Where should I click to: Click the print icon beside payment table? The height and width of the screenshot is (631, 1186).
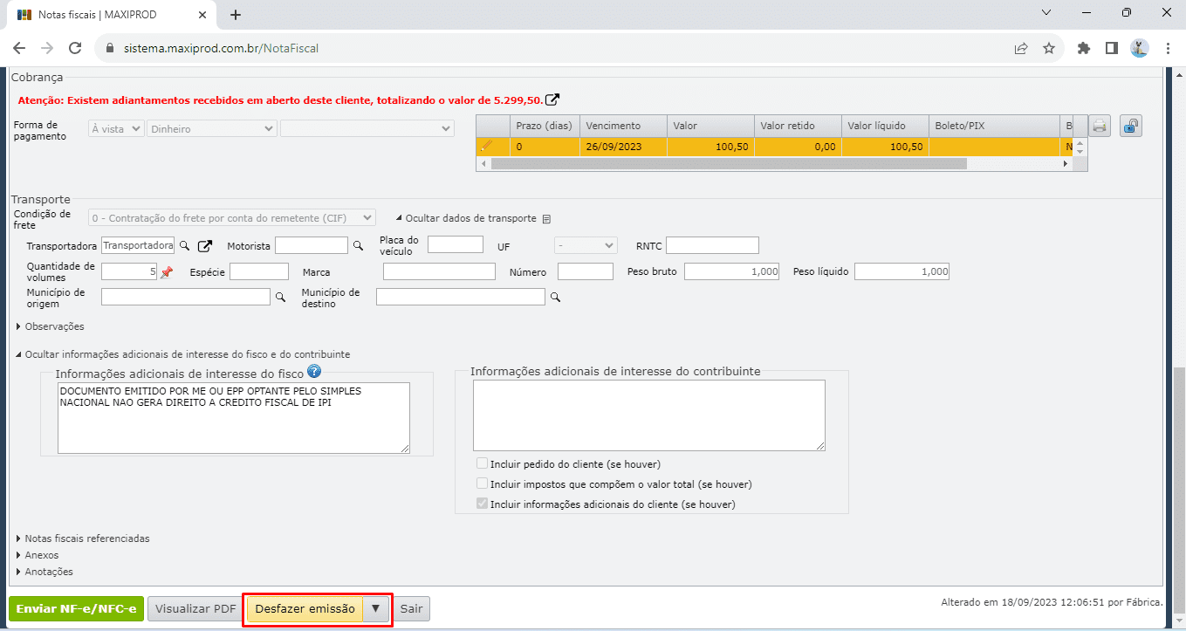click(x=1100, y=127)
